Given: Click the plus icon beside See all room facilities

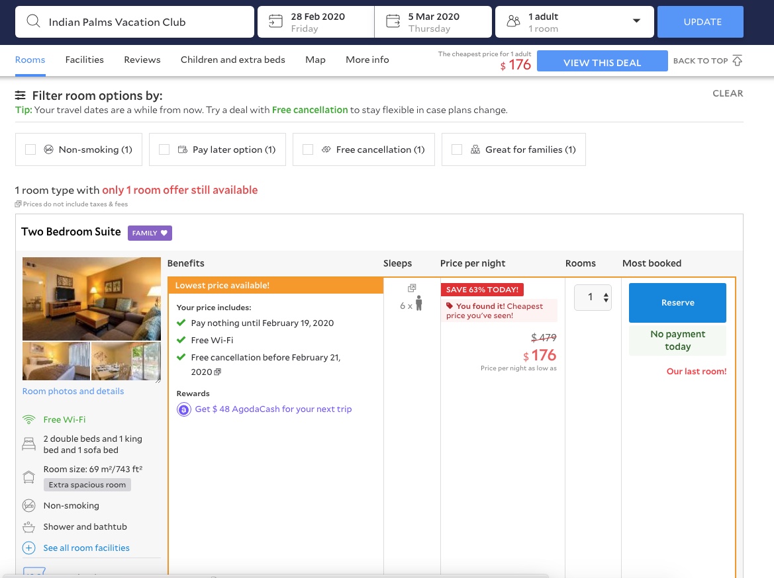Looking at the screenshot, I should (x=28, y=548).
